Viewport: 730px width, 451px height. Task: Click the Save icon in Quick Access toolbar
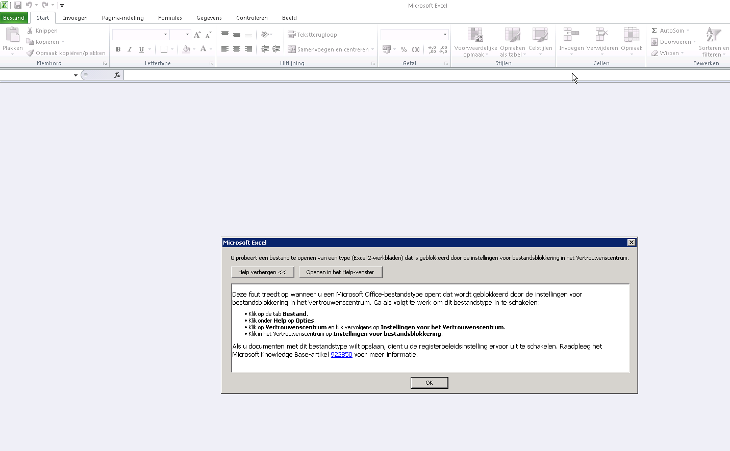(18, 5)
